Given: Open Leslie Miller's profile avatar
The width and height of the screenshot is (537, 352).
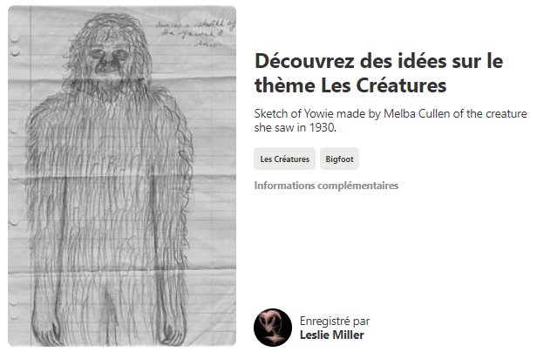Looking at the screenshot, I should click(x=273, y=328).
